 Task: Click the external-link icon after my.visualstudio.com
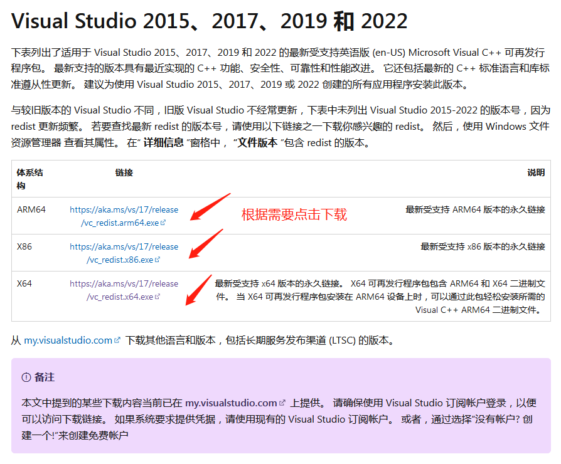(116, 339)
